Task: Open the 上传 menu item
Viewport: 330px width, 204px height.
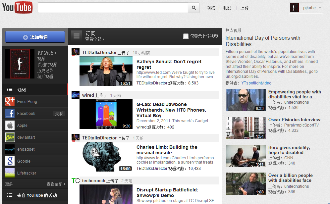Action: tap(244, 8)
